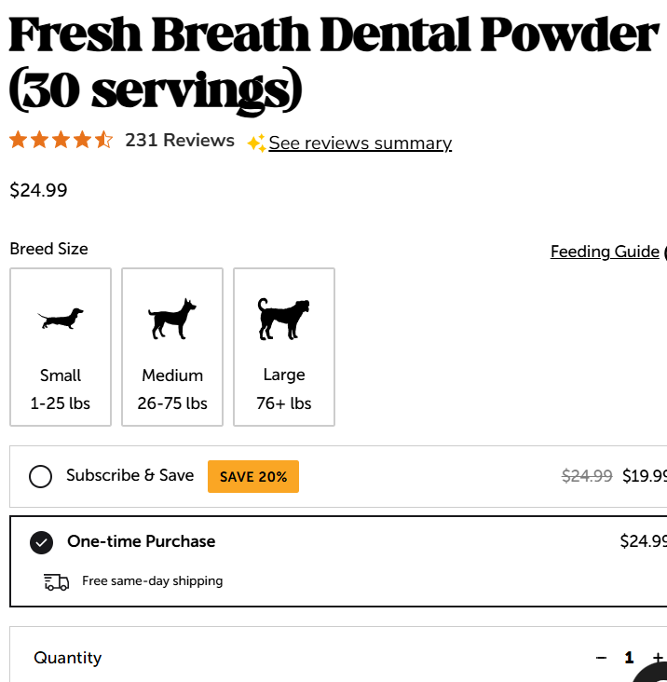Screen dimensions: 667x682
Task: Click the Fresh Breath Dental Powder title
Action: 333,63
